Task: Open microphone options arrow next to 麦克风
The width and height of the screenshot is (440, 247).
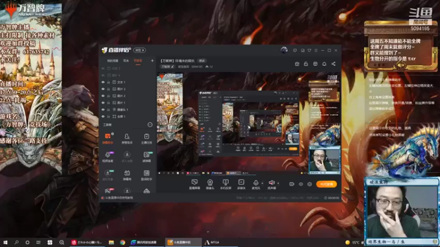Action: click(262, 183)
